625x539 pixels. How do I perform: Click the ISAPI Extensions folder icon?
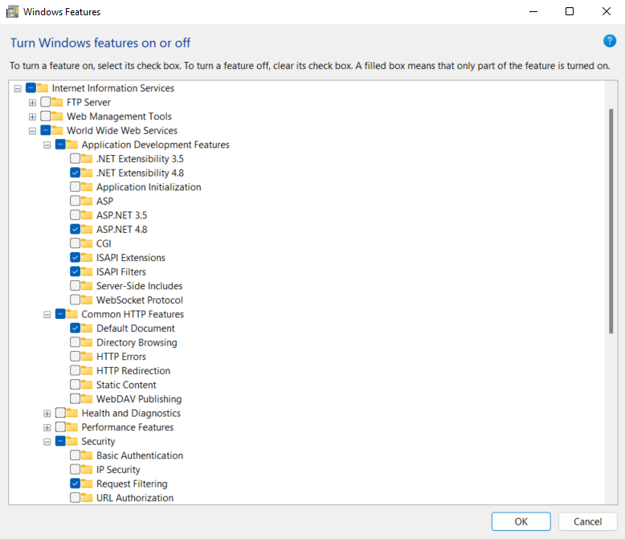87,258
